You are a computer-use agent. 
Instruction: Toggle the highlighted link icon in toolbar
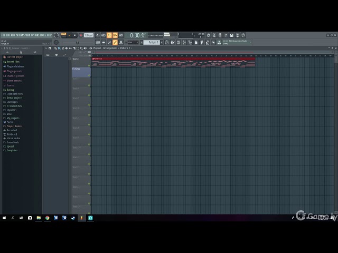[x=115, y=42]
